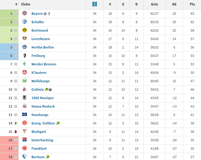Click the Dortmund club crest

coord(25,30)
